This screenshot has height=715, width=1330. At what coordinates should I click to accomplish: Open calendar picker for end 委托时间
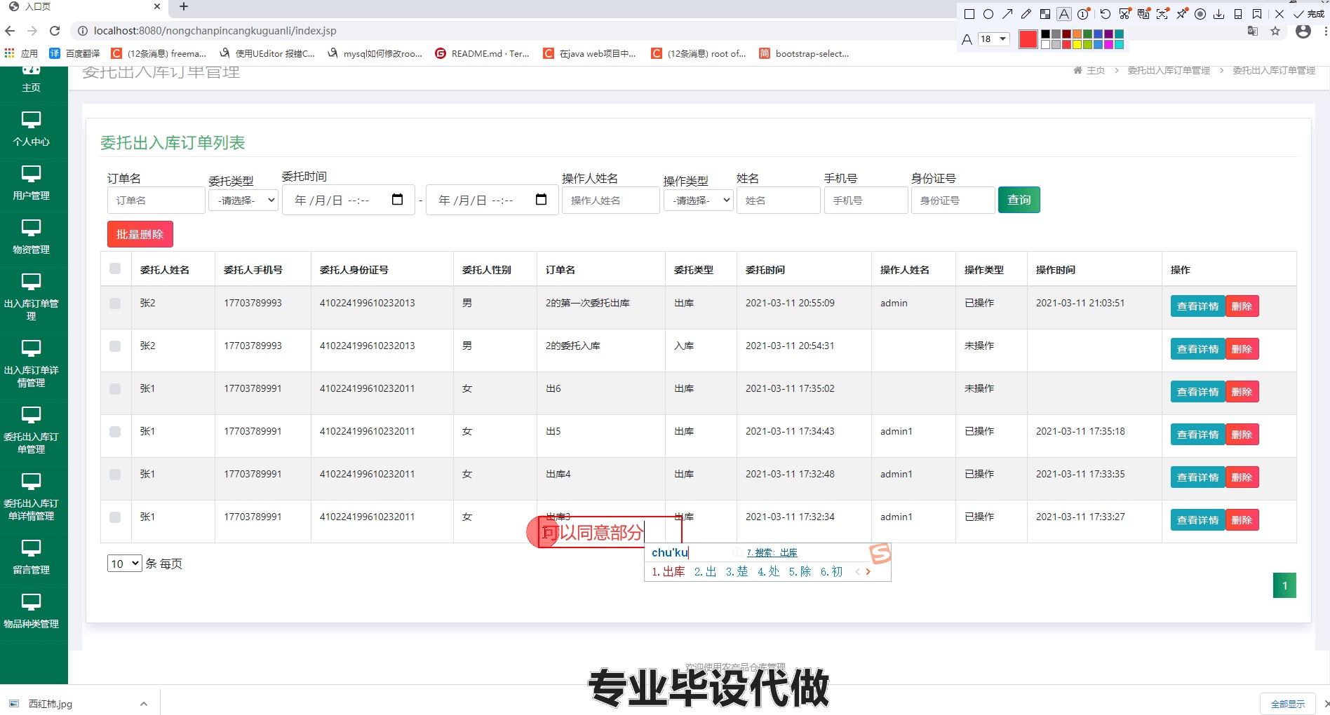541,200
